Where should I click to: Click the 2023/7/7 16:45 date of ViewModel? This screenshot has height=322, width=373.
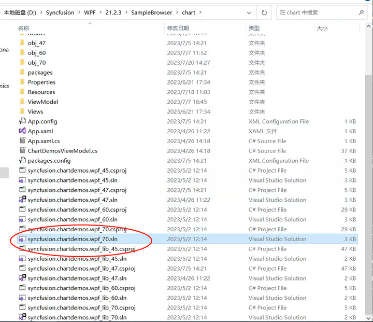pos(187,102)
